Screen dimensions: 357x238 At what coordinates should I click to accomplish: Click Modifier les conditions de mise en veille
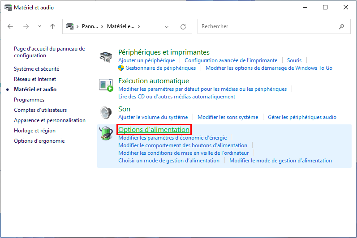point(184,153)
